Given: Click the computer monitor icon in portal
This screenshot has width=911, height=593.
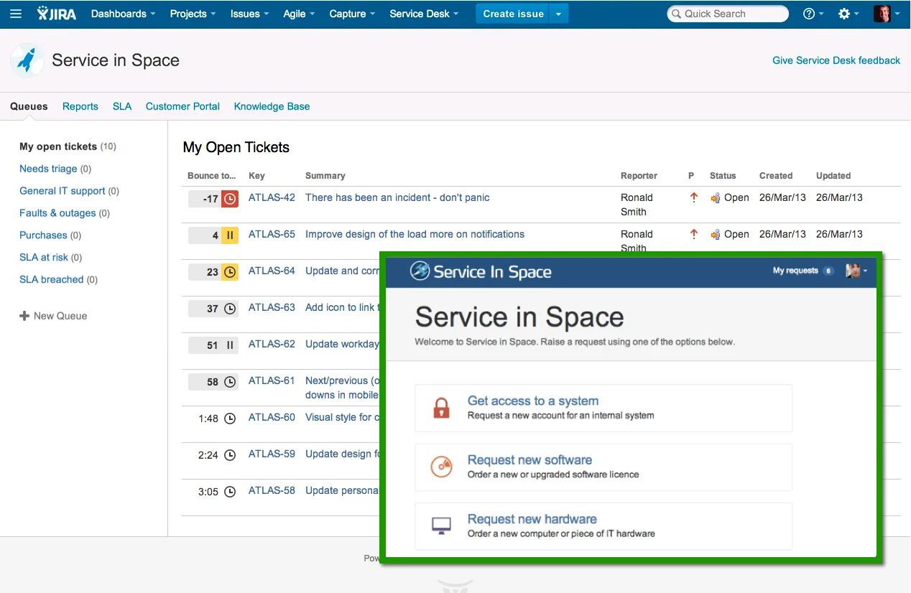Looking at the screenshot, I should 441,526.
